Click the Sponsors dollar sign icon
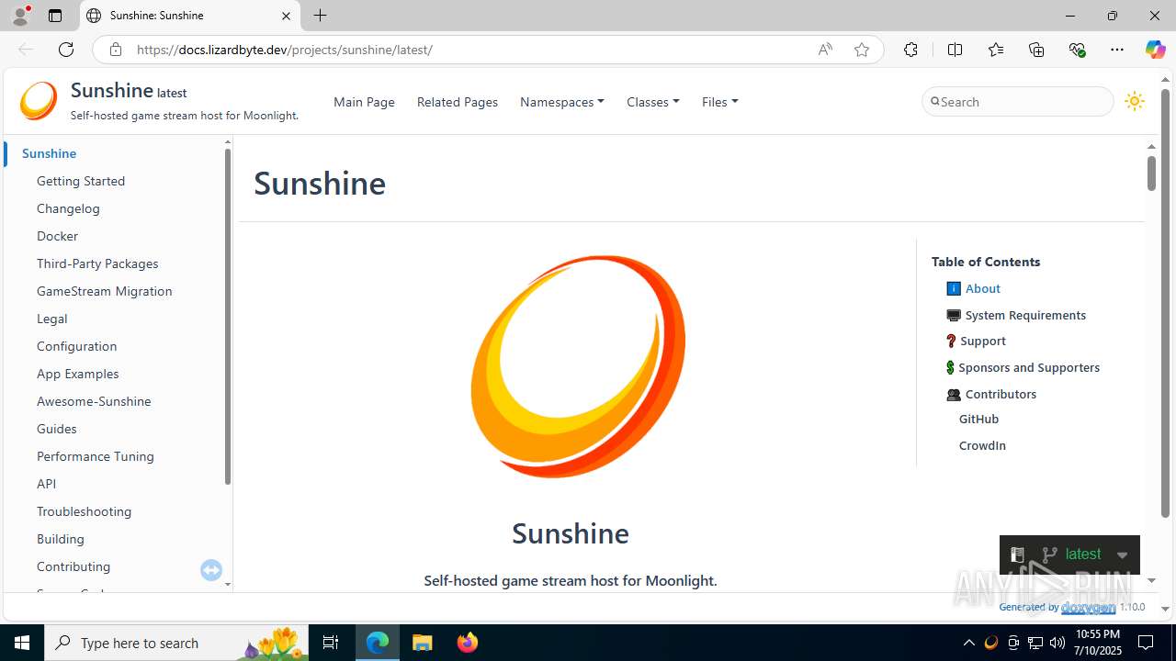This screenshot has width=1176, height=661. point(950,367)
